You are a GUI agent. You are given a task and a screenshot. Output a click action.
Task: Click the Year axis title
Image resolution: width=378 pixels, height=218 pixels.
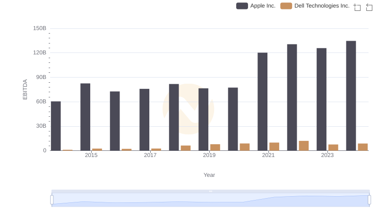pyautogui.click(x=209, y=175)
